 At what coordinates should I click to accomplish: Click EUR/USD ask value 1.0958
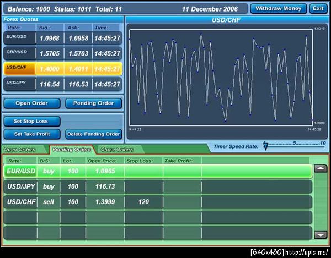[78, 39]
